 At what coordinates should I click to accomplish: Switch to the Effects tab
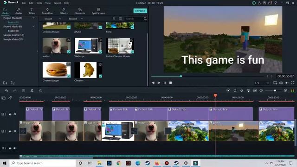tap(64, 11)
